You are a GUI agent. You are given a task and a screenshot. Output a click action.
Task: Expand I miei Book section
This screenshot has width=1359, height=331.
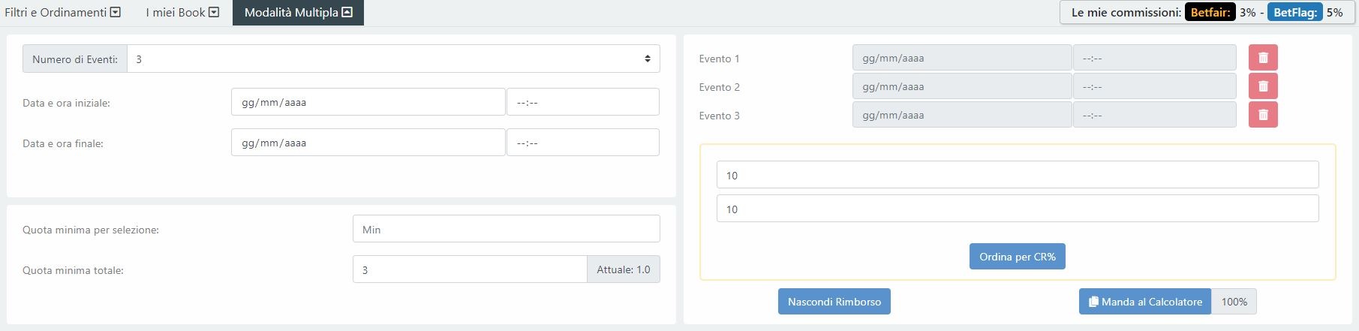click(x=214, y=12)
